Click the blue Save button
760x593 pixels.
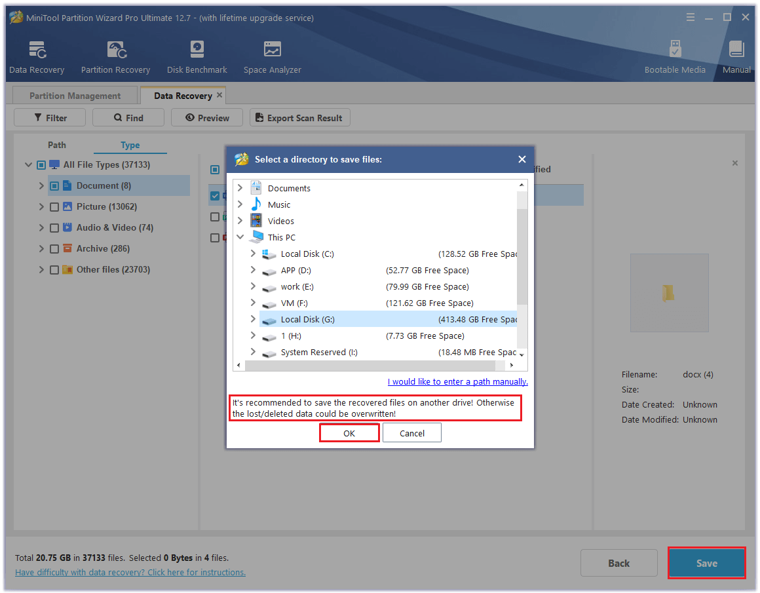707,563
